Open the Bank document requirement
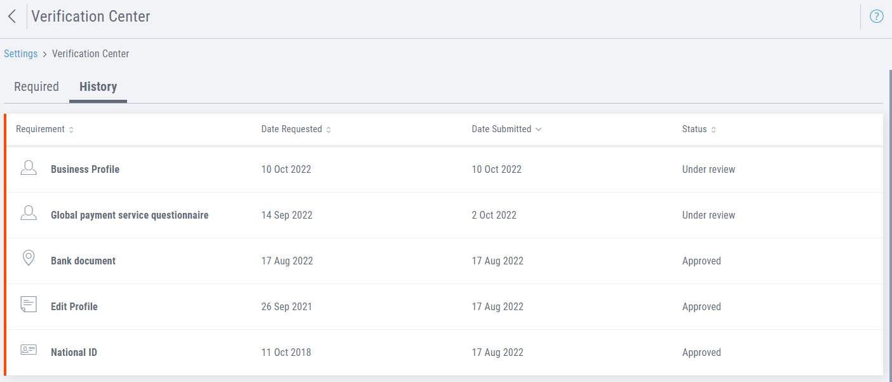The image size is (892, 382). pos(83,261)
